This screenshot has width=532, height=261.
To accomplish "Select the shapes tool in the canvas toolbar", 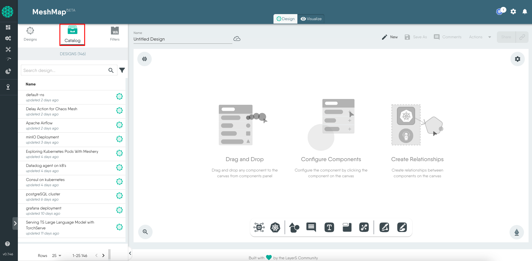I will click(x=294, y=227).
